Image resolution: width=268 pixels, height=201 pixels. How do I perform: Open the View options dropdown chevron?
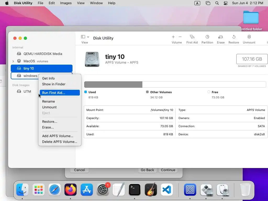pos(88,37)
